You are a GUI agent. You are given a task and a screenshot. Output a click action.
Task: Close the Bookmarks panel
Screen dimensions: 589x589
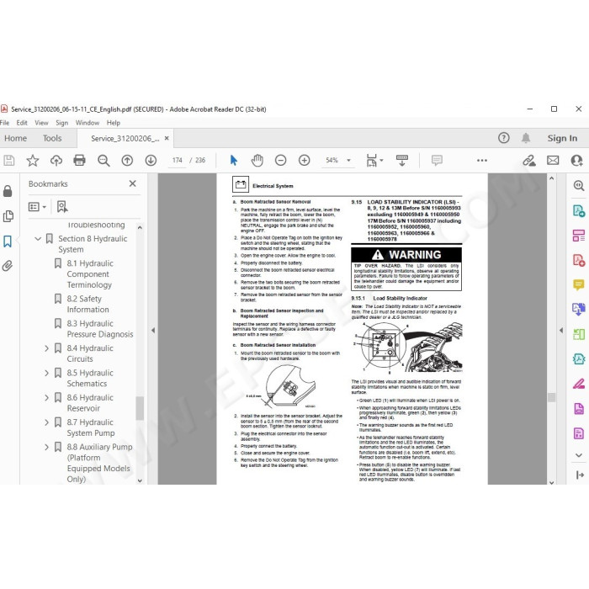[x=132, y=183]
